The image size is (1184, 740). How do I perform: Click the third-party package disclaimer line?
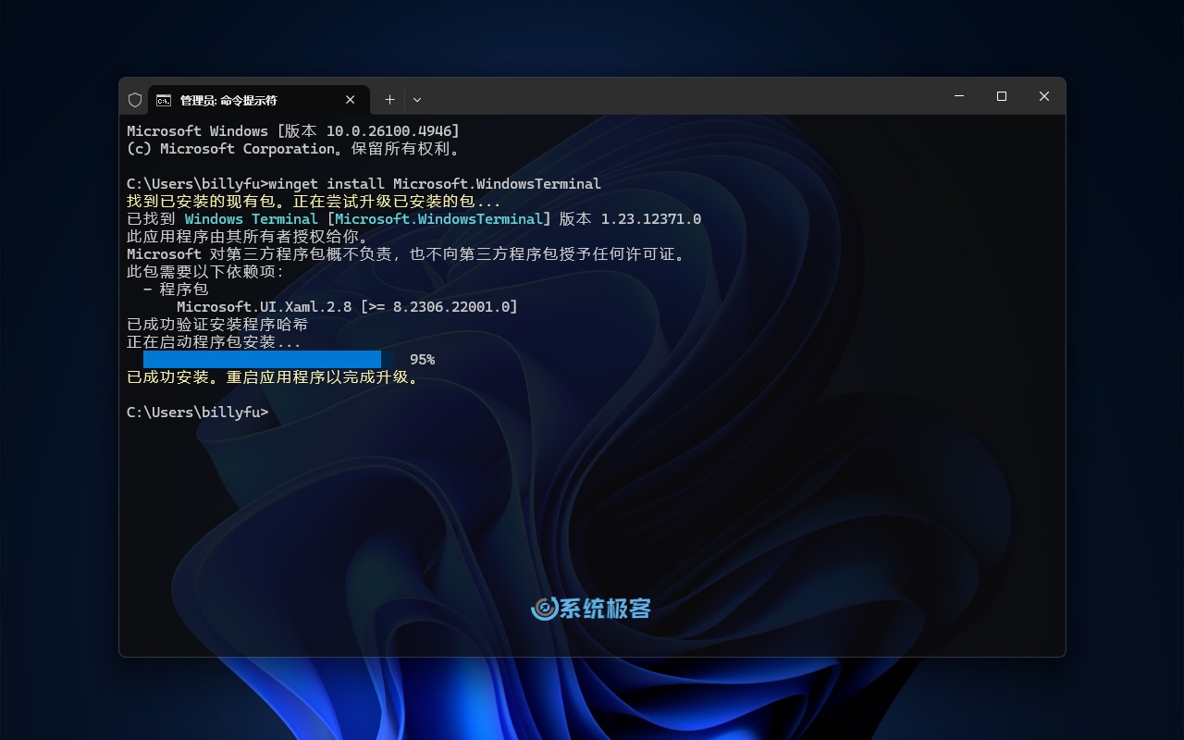(405, 253)
